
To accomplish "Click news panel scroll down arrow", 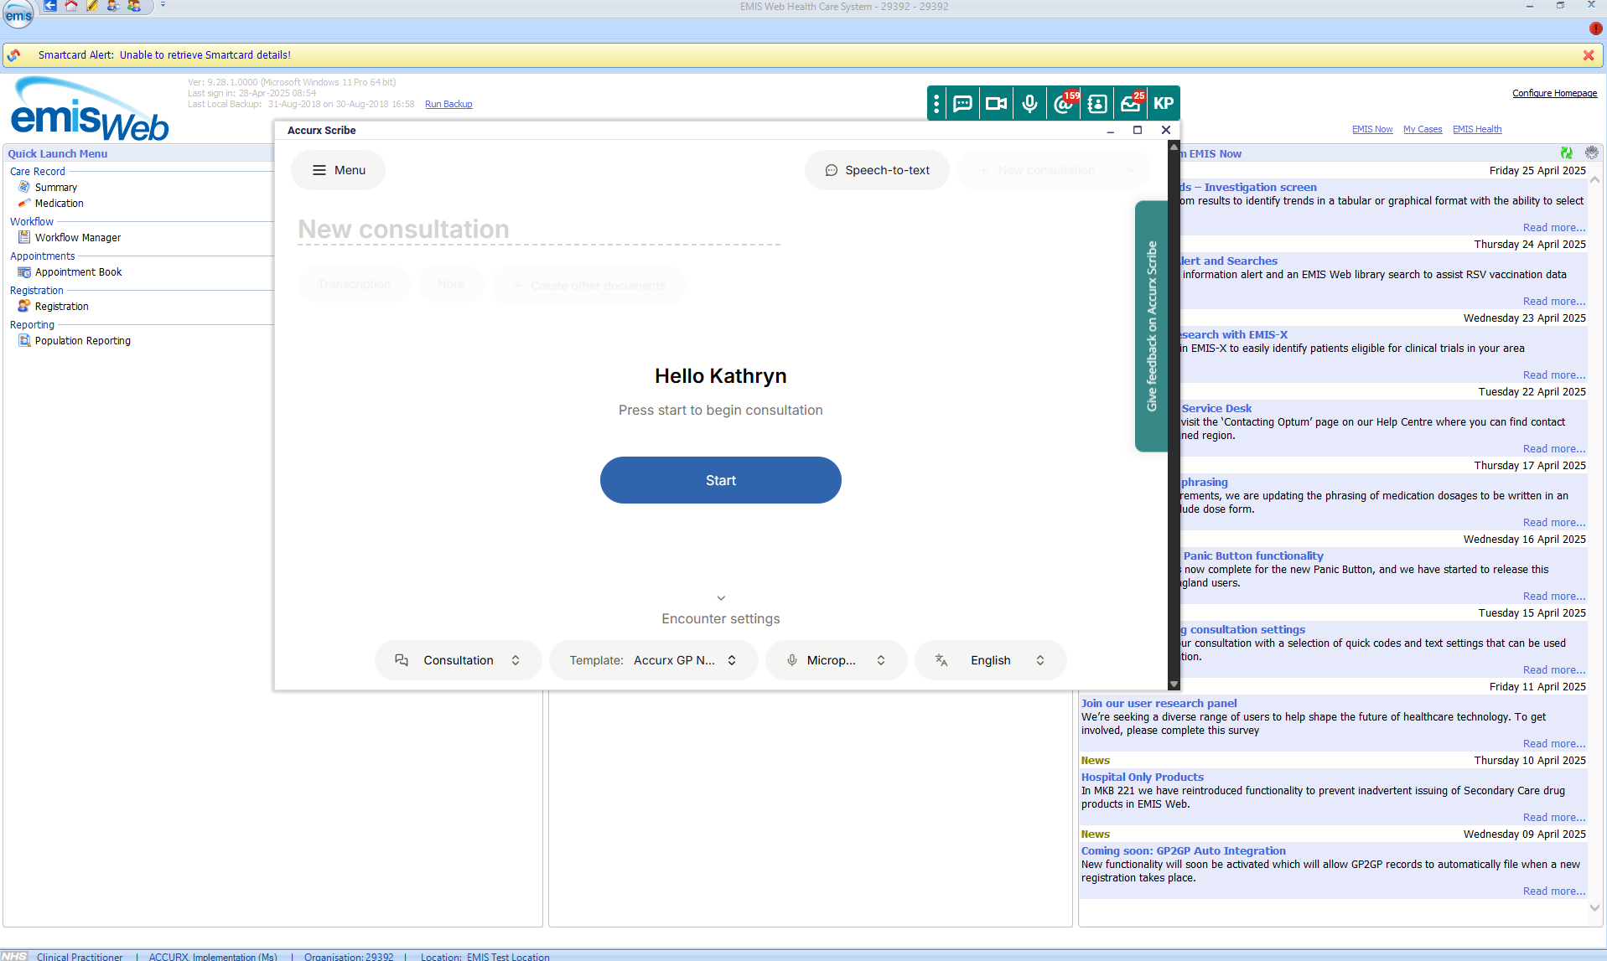I will click(x=1594, y=908).
